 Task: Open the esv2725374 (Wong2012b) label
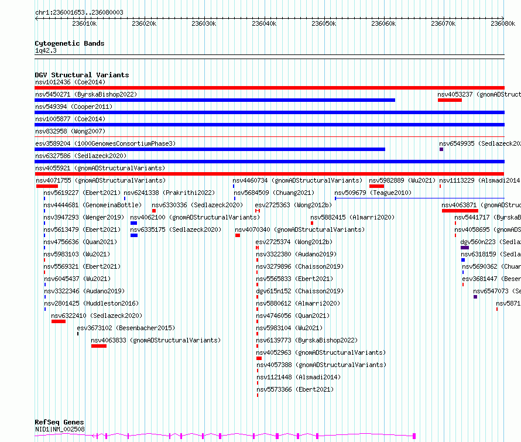[x=294, y=242]
